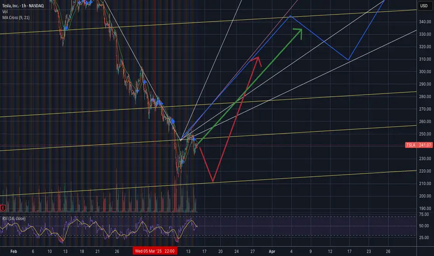
Task: Click the 340.00 price axis label
Action: [425, 21]
